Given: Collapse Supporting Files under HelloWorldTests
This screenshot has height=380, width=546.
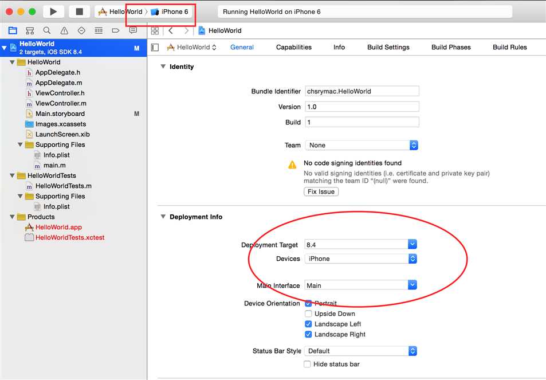Looking at the screenshot, I should [x=20, y=196].
